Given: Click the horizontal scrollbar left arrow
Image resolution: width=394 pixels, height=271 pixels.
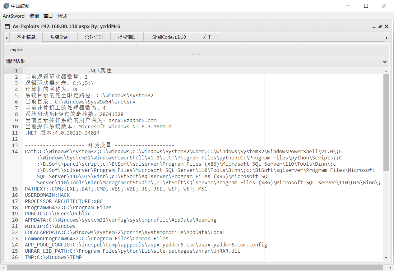Looking at the screenshot, I should click(x=3, y=267).
